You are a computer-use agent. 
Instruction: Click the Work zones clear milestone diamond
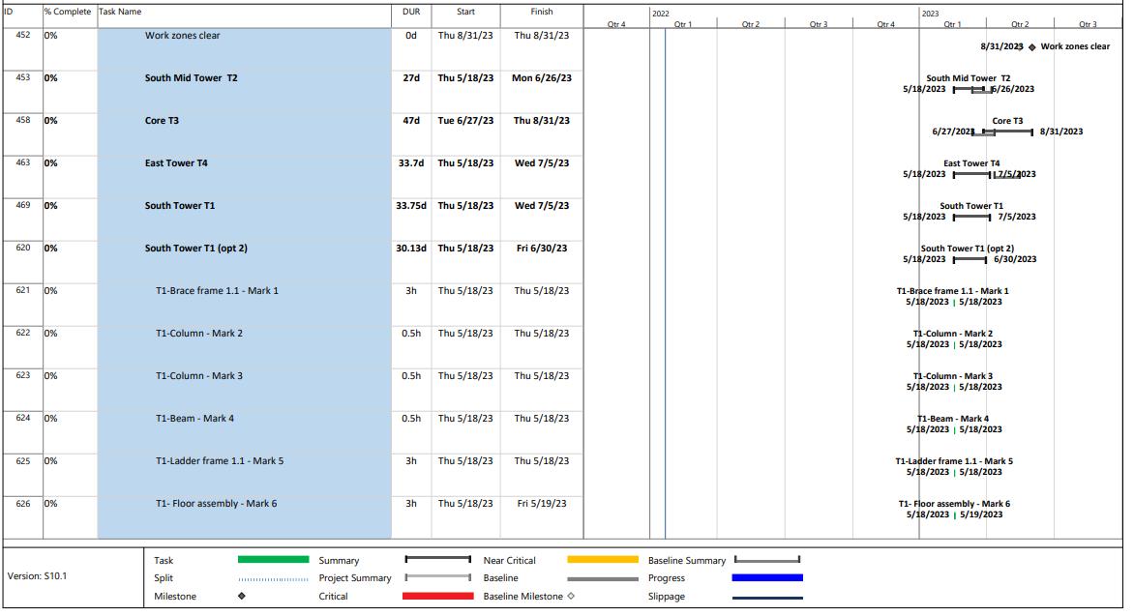point(1032,47)
